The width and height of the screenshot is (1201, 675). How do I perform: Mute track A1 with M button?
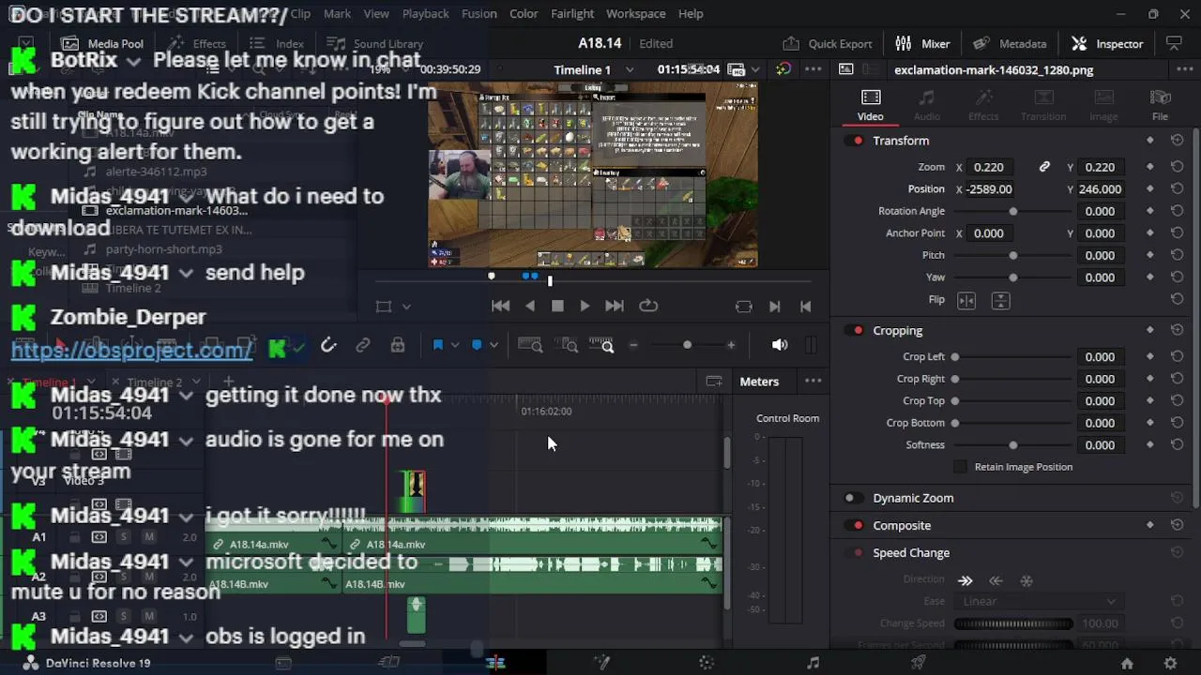click(148, 537)
